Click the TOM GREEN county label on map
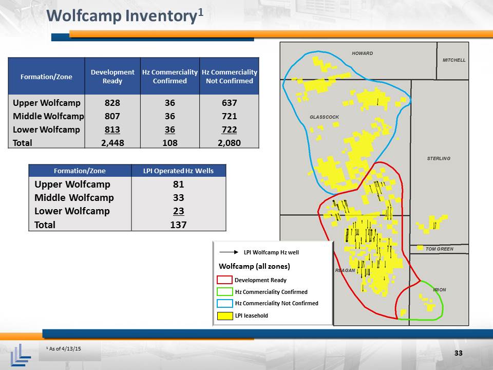This screenshot has height=370, width=493. 440,249
